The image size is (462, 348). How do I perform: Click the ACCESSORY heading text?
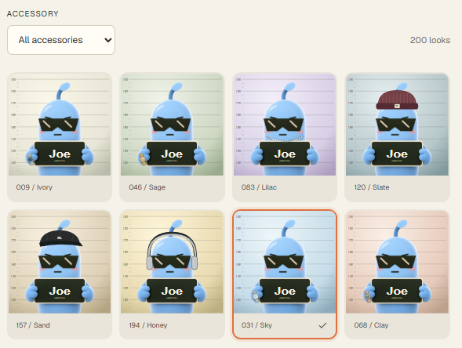33,14
